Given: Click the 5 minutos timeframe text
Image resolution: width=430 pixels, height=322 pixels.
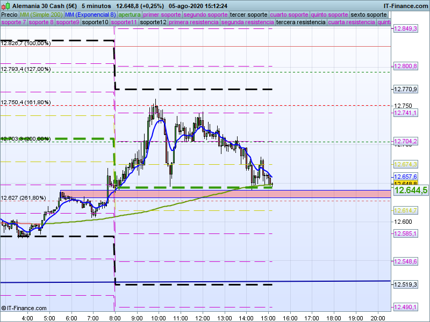Looking at the screenshot, I should pyautogui.click(x=97, y=5).
